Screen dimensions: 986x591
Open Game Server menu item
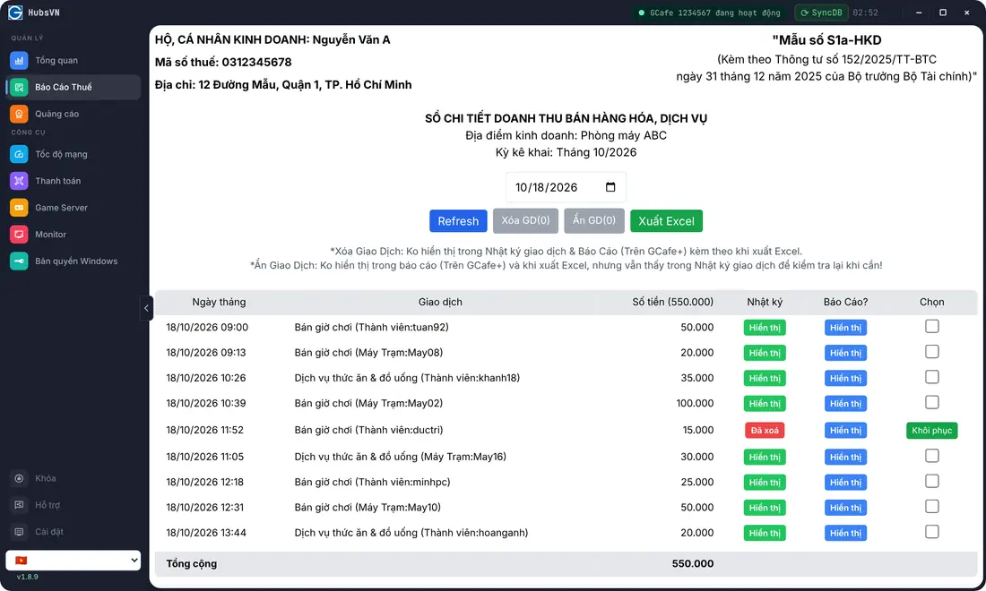tap(74, 207)
